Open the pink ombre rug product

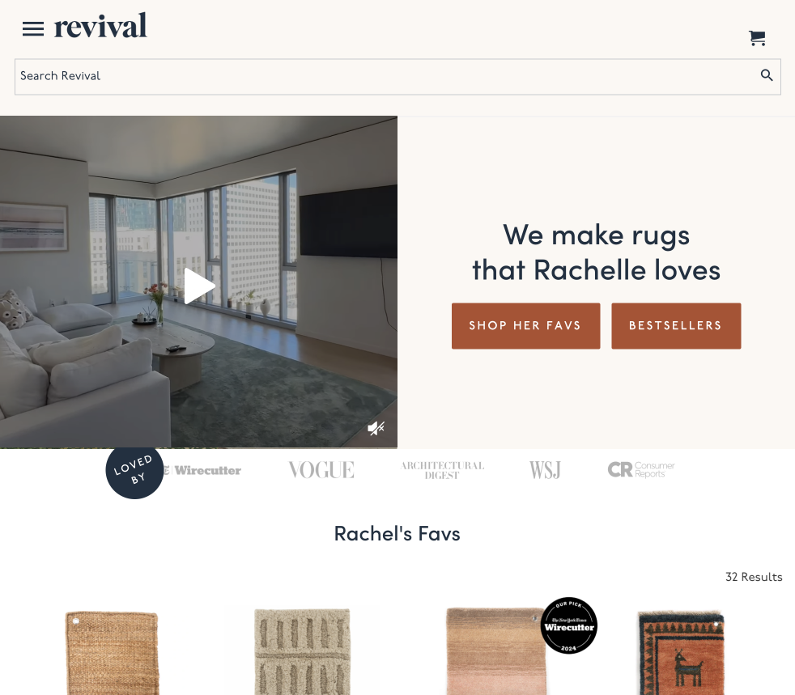tap(495, 651)
